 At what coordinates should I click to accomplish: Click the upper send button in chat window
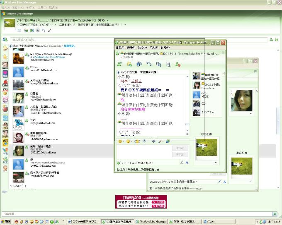point(180,148)
